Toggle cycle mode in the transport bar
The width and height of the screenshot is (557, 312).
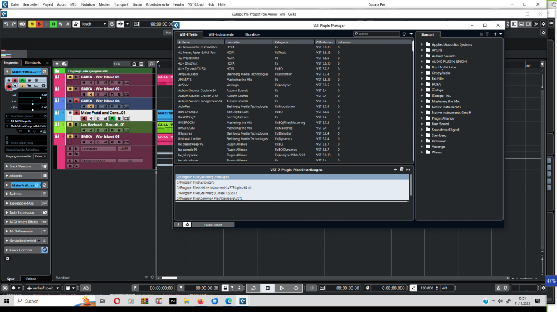tap(253, 288)
